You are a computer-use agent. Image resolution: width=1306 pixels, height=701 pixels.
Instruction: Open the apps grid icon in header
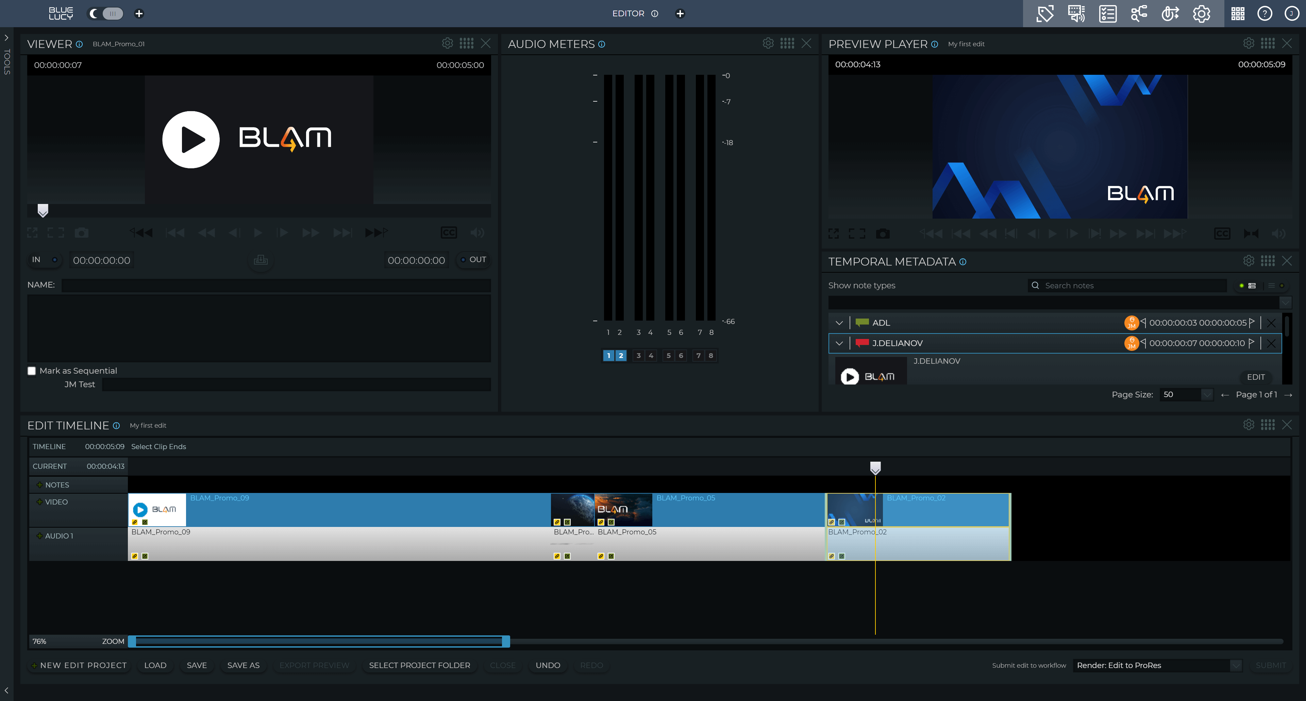pyautogui.click(x=1238, y=14)
